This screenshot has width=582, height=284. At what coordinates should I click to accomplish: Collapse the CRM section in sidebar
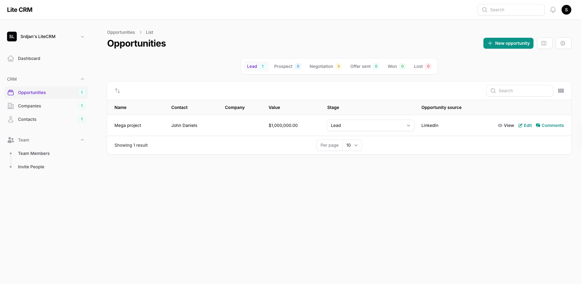(82, 79)
